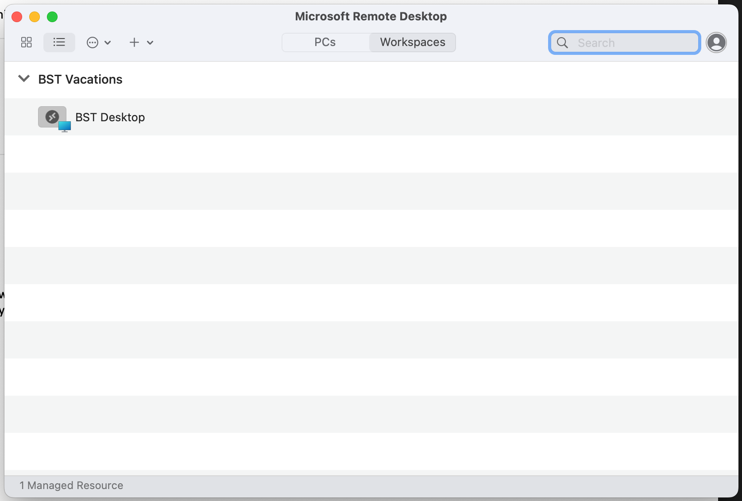The width and height of the screenshot is (742, 501).
Task: Switch to list view
Action: click(59, 42)
